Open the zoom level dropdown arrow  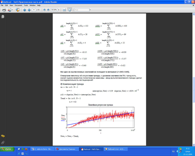[58, 10]
